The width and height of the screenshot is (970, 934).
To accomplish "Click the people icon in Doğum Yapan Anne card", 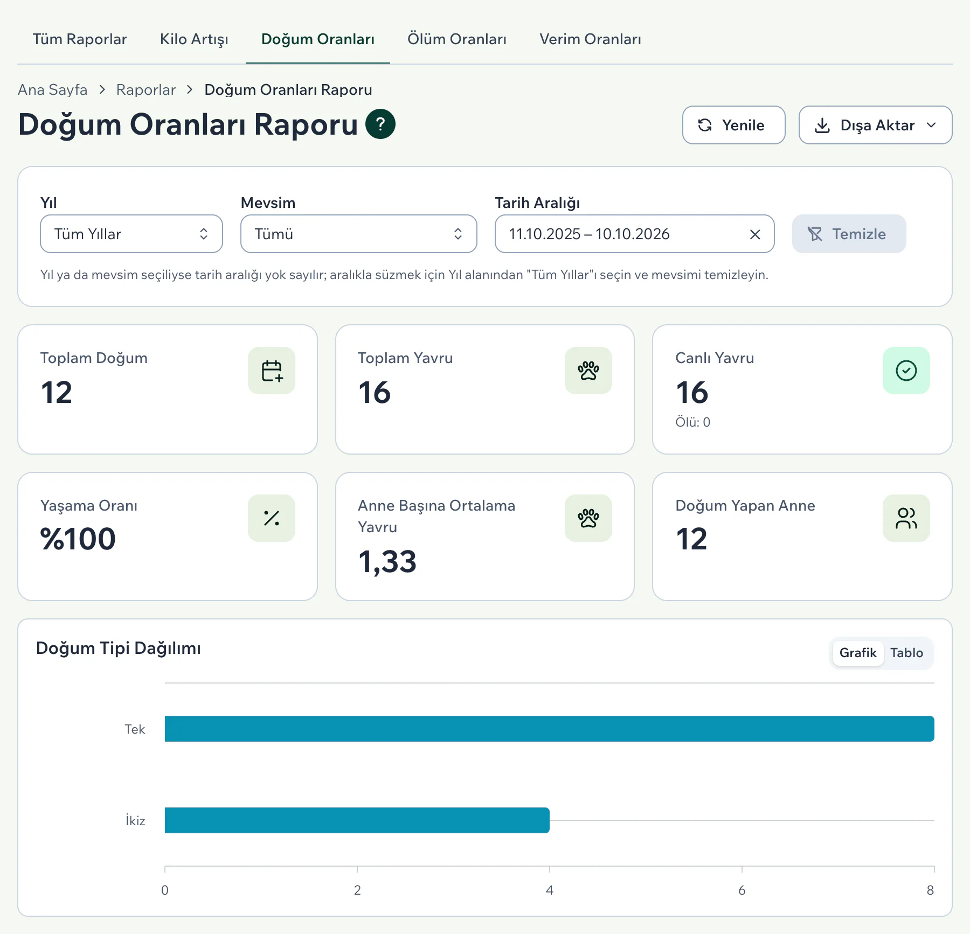I will coord(906,518).
